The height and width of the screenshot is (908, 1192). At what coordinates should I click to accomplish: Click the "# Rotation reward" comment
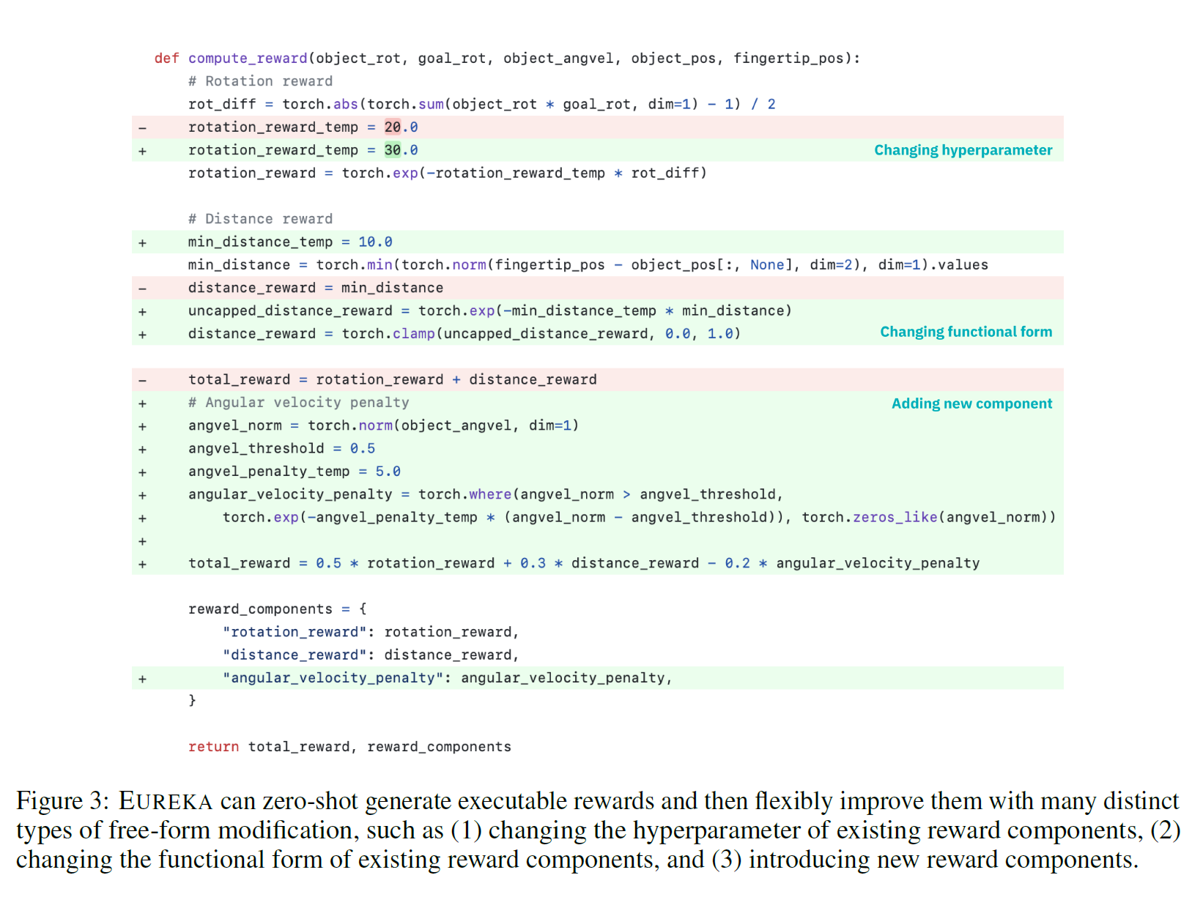coord(260,81)
